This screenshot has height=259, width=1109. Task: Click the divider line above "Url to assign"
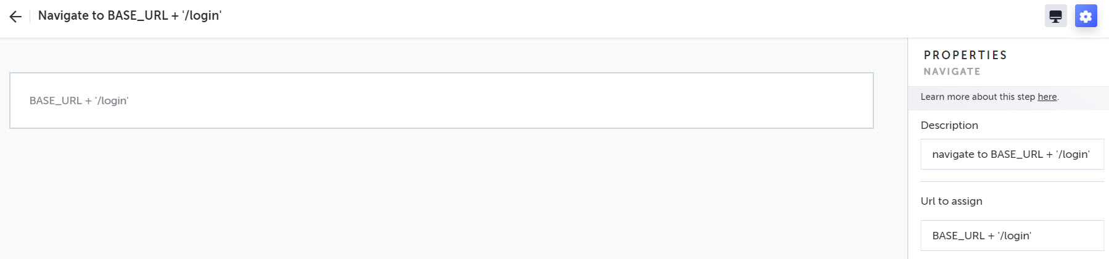click(1012, 182)
